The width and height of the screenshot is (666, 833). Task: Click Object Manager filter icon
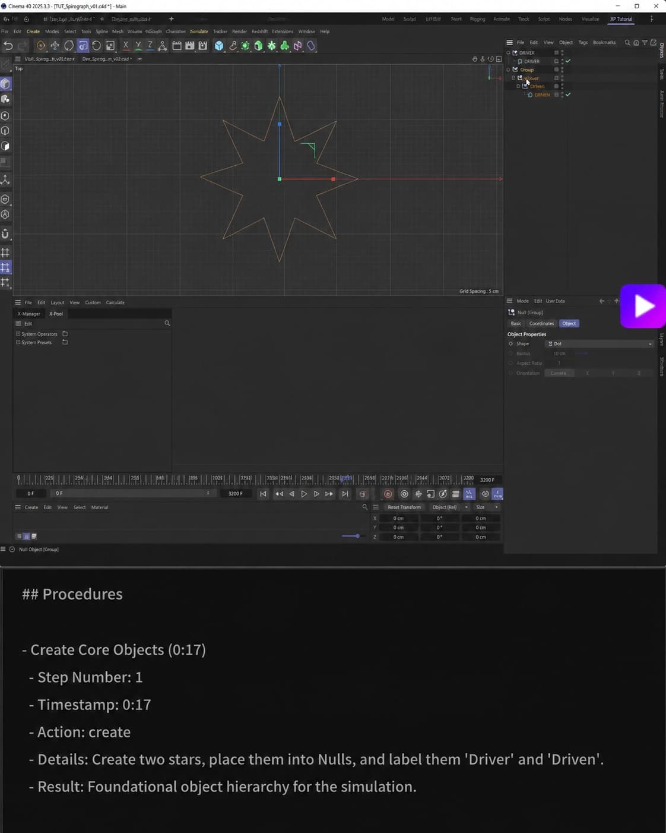[x=645, y=43]
